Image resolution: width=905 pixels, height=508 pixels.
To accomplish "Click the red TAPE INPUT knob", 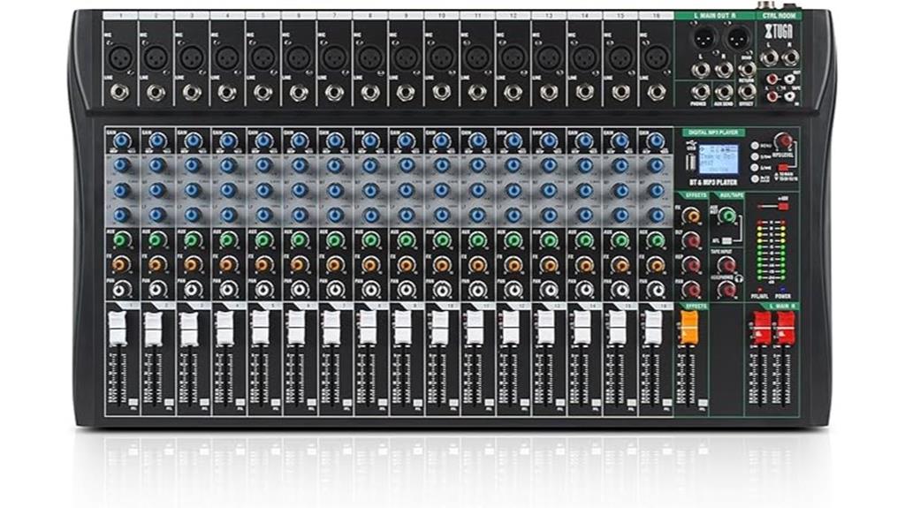I will [x=726, y=265].
